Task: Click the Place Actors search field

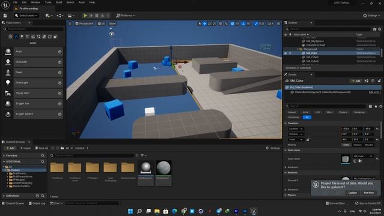Action: [x=34, y=29]
